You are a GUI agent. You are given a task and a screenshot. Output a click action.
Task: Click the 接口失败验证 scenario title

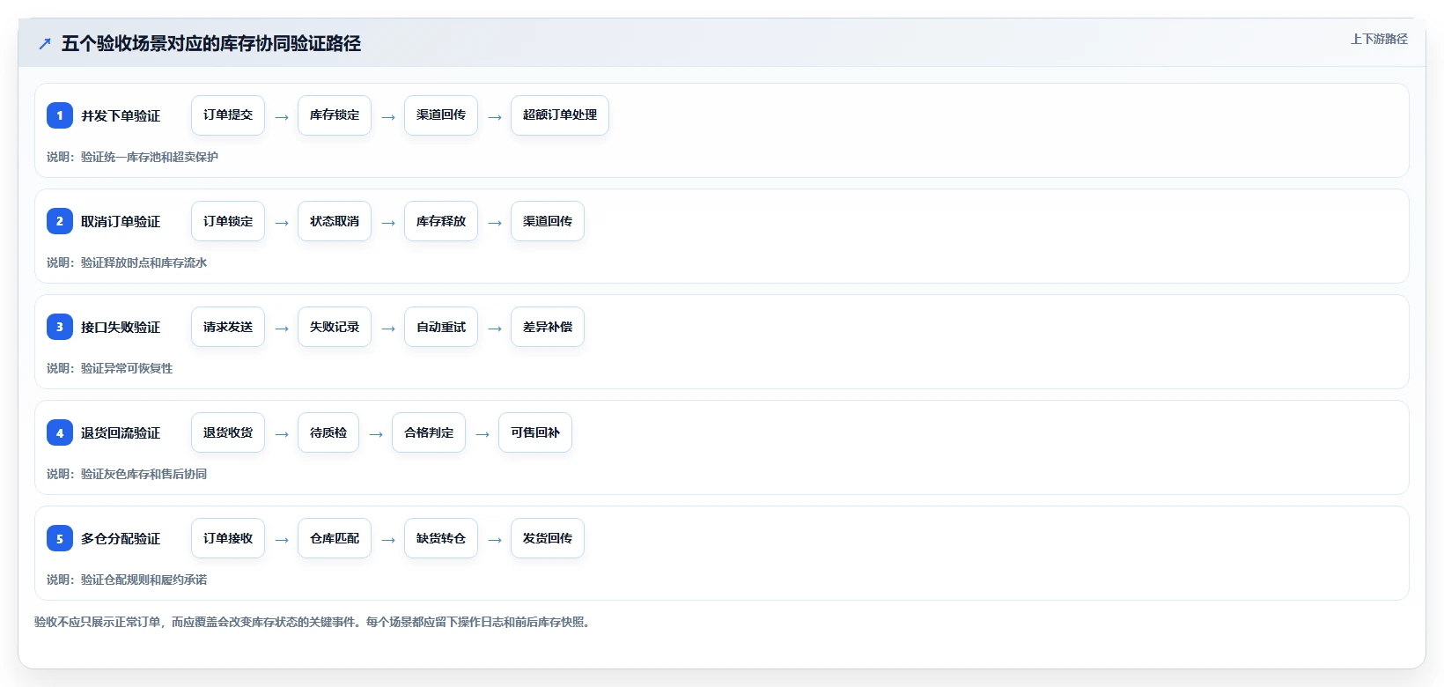coord(121,327)
